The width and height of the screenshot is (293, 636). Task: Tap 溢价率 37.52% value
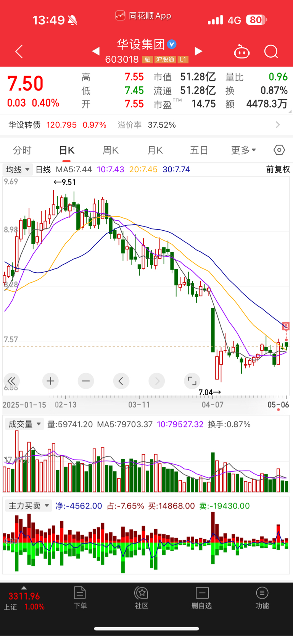(x=162, y=125)
